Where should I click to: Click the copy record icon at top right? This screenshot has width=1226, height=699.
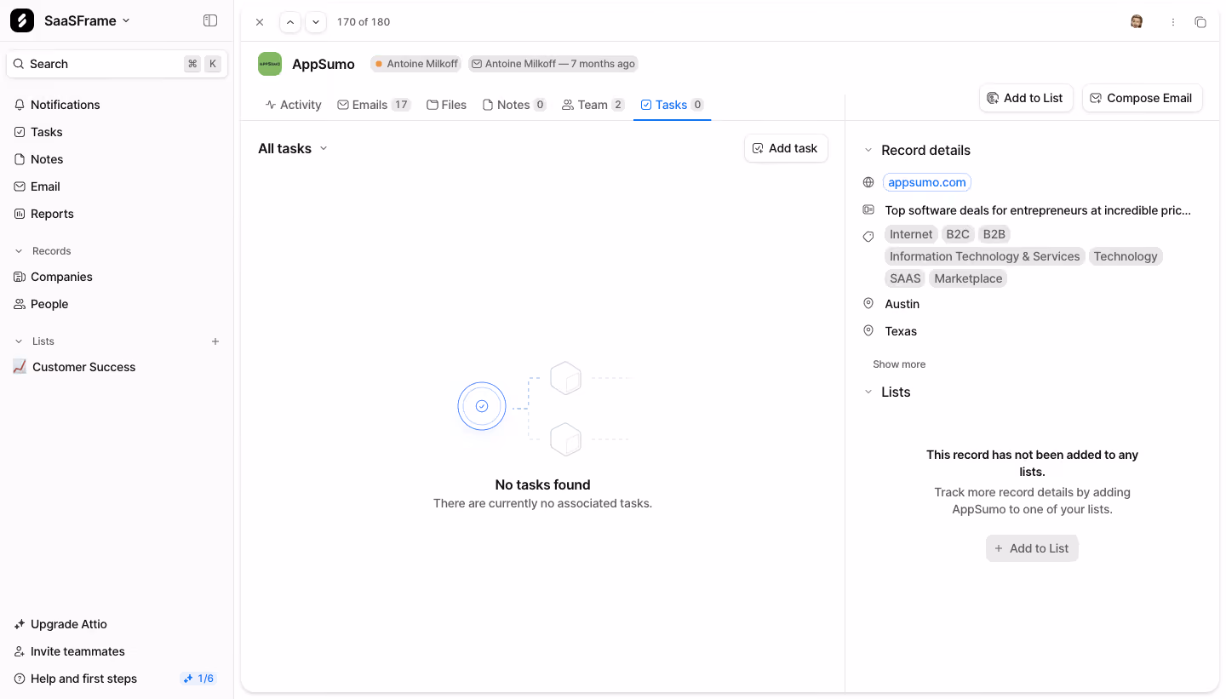click(x=1200, y=22)
